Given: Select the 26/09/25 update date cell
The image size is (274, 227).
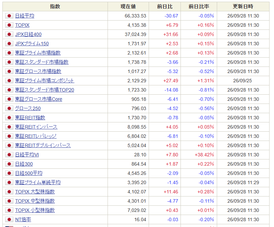Looking at the screenshot, I should (243, 81).
